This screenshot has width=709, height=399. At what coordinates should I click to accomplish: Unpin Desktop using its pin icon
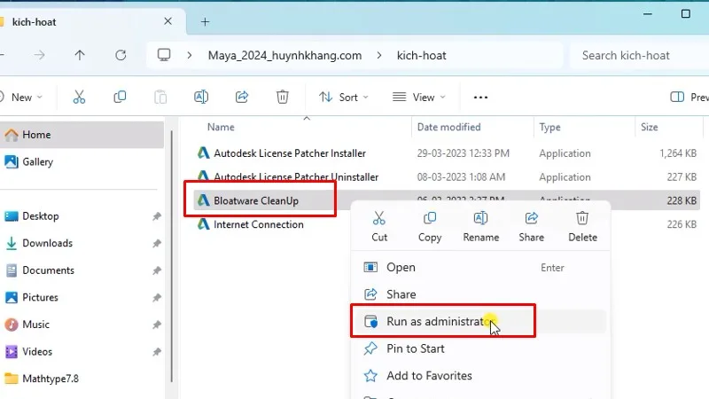pyautogui.click(x=157, y=216)
